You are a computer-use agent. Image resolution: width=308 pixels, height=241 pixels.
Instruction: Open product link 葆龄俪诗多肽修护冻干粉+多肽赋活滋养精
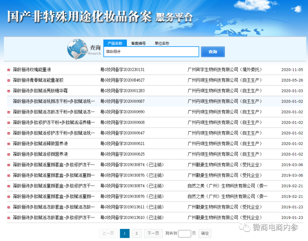pyautogui.click(x=54, y=123)
